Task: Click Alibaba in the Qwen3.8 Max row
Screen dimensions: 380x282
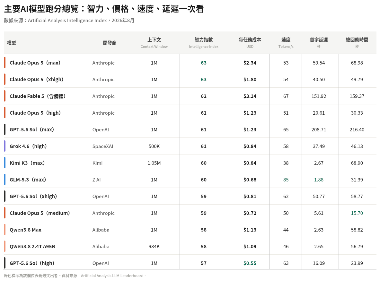Action: pos(101,230)
